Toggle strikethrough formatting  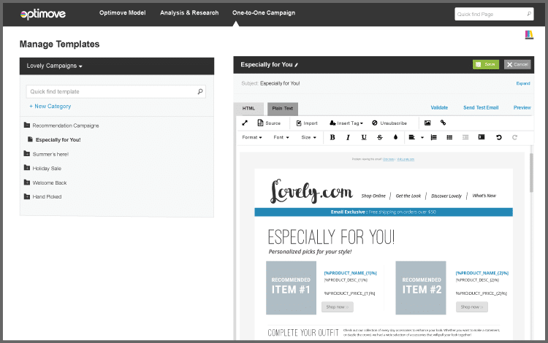click(380, 137)
